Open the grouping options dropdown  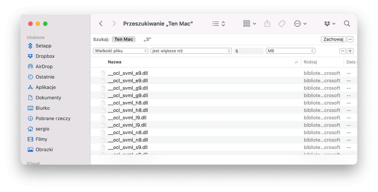[250, 24]
